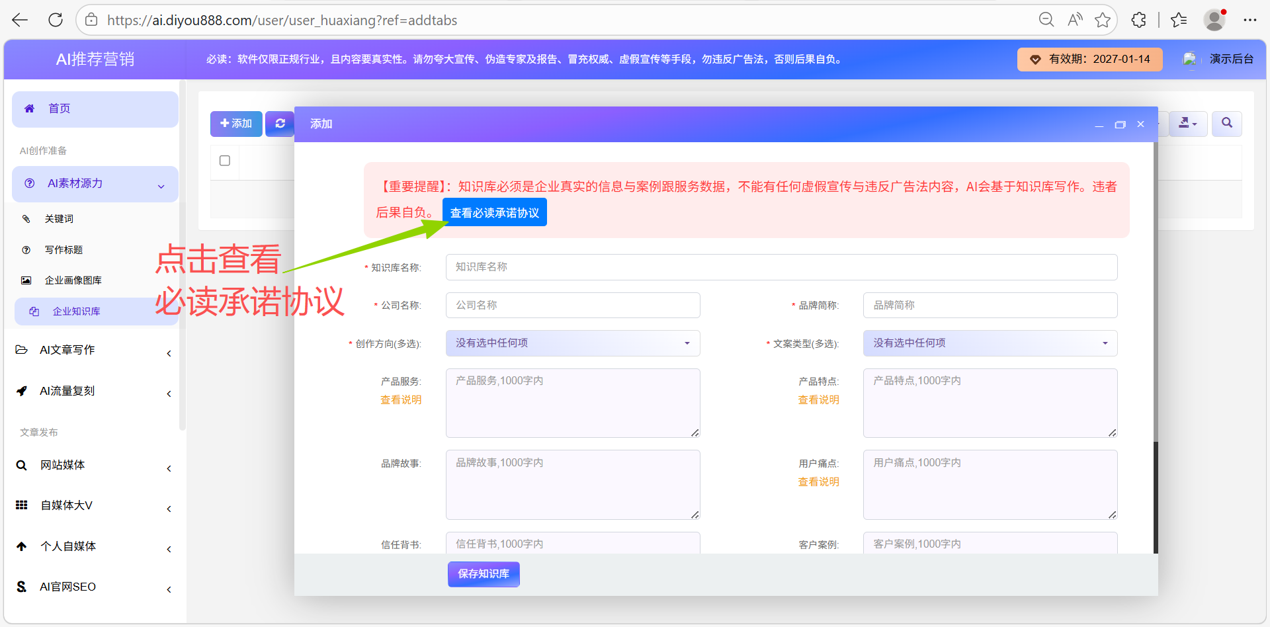This screenshot has width=1270, height=627.
Task: Open 企业画像图库 from the sidebar
Action: [x=73, y=280]
